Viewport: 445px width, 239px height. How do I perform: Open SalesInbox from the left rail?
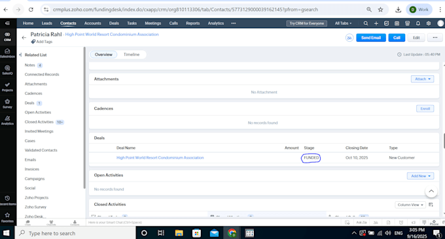[7, 53]
